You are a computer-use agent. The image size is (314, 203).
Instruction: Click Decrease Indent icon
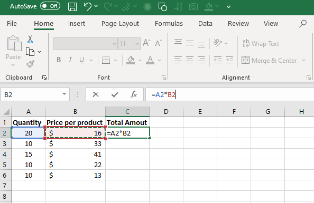218,60
